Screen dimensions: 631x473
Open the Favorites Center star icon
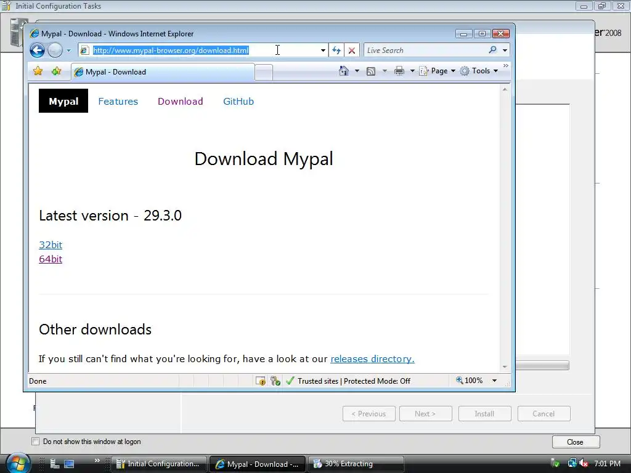pyautogui.click(x=38, y=71)
